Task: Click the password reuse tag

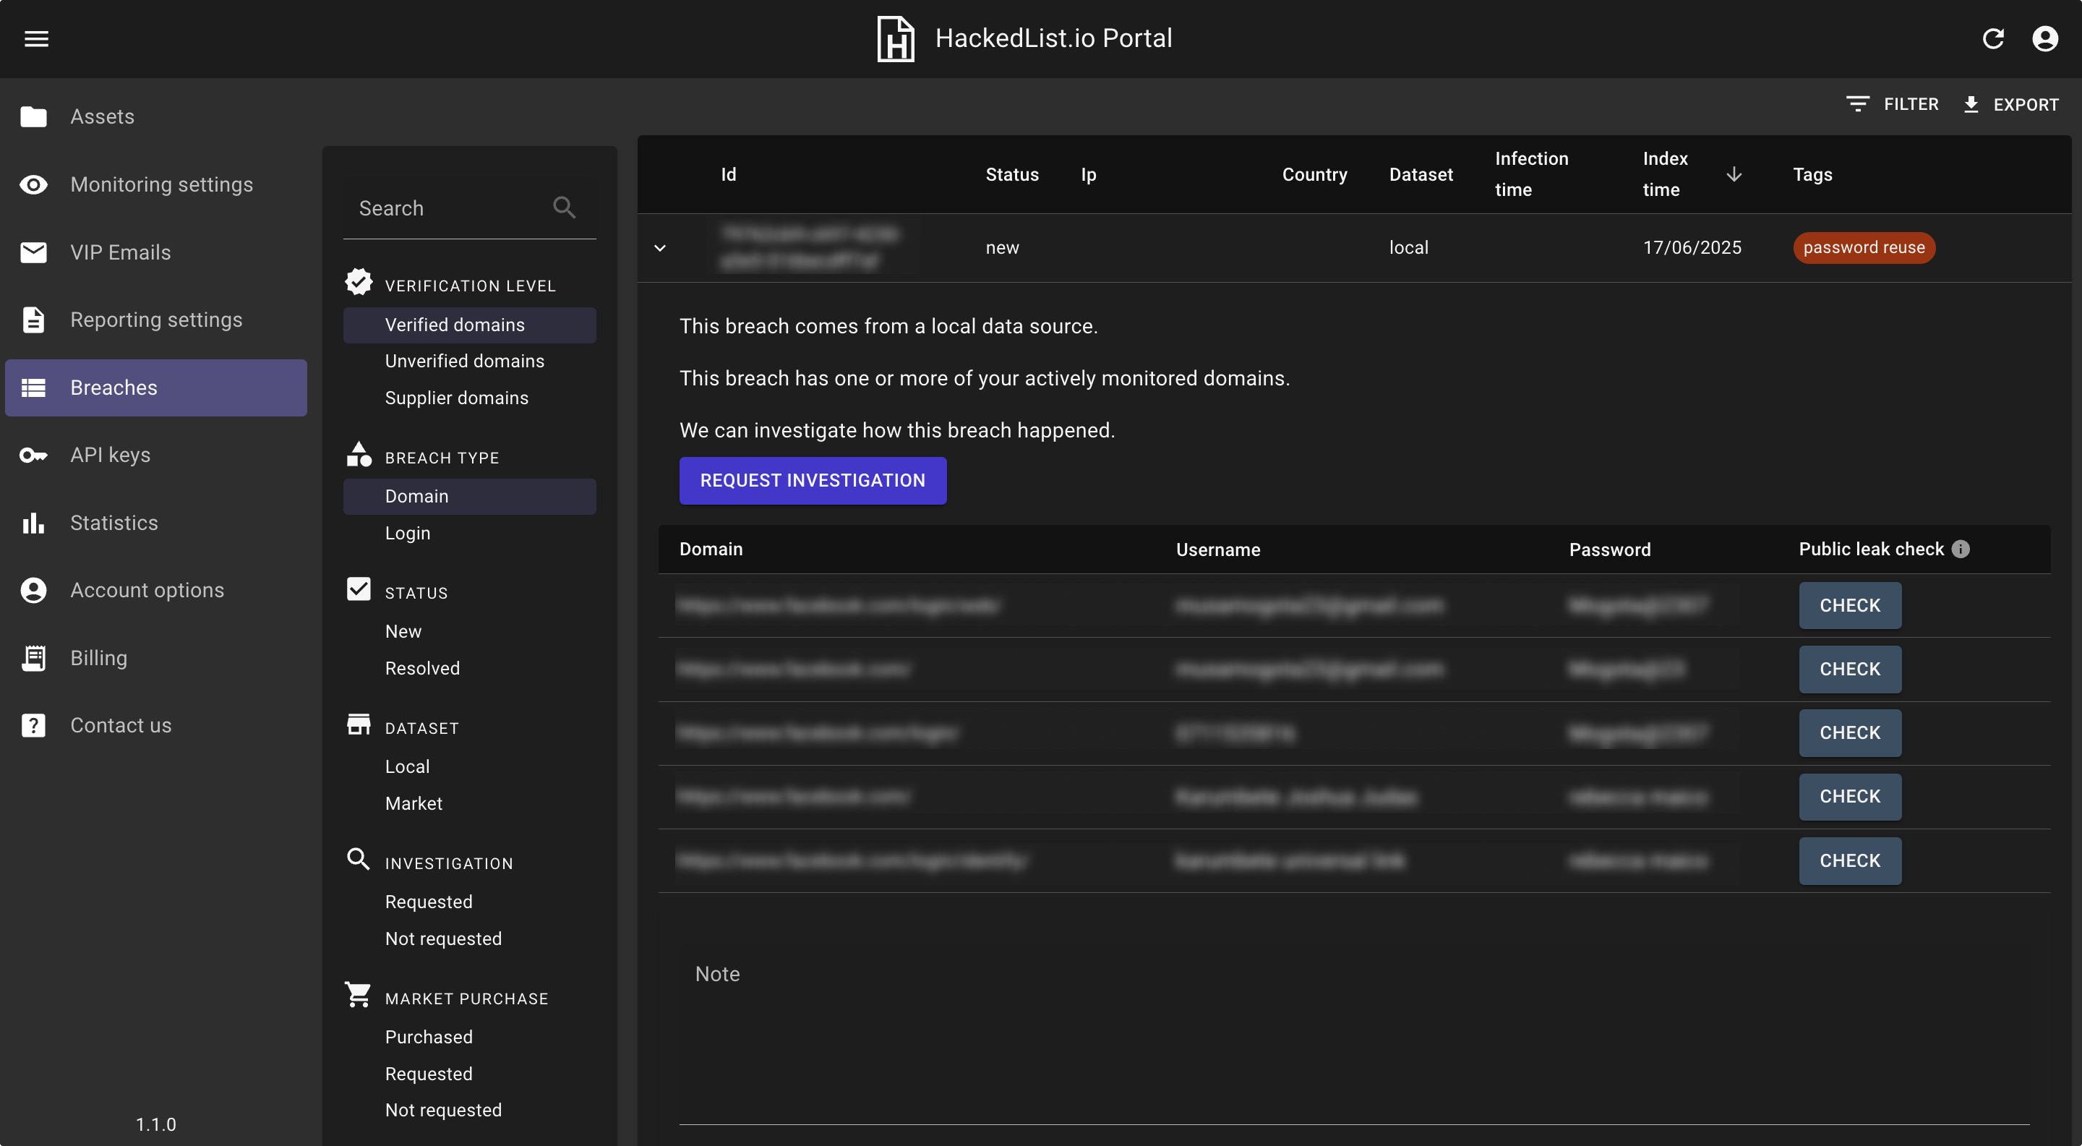Action: 1863,247
